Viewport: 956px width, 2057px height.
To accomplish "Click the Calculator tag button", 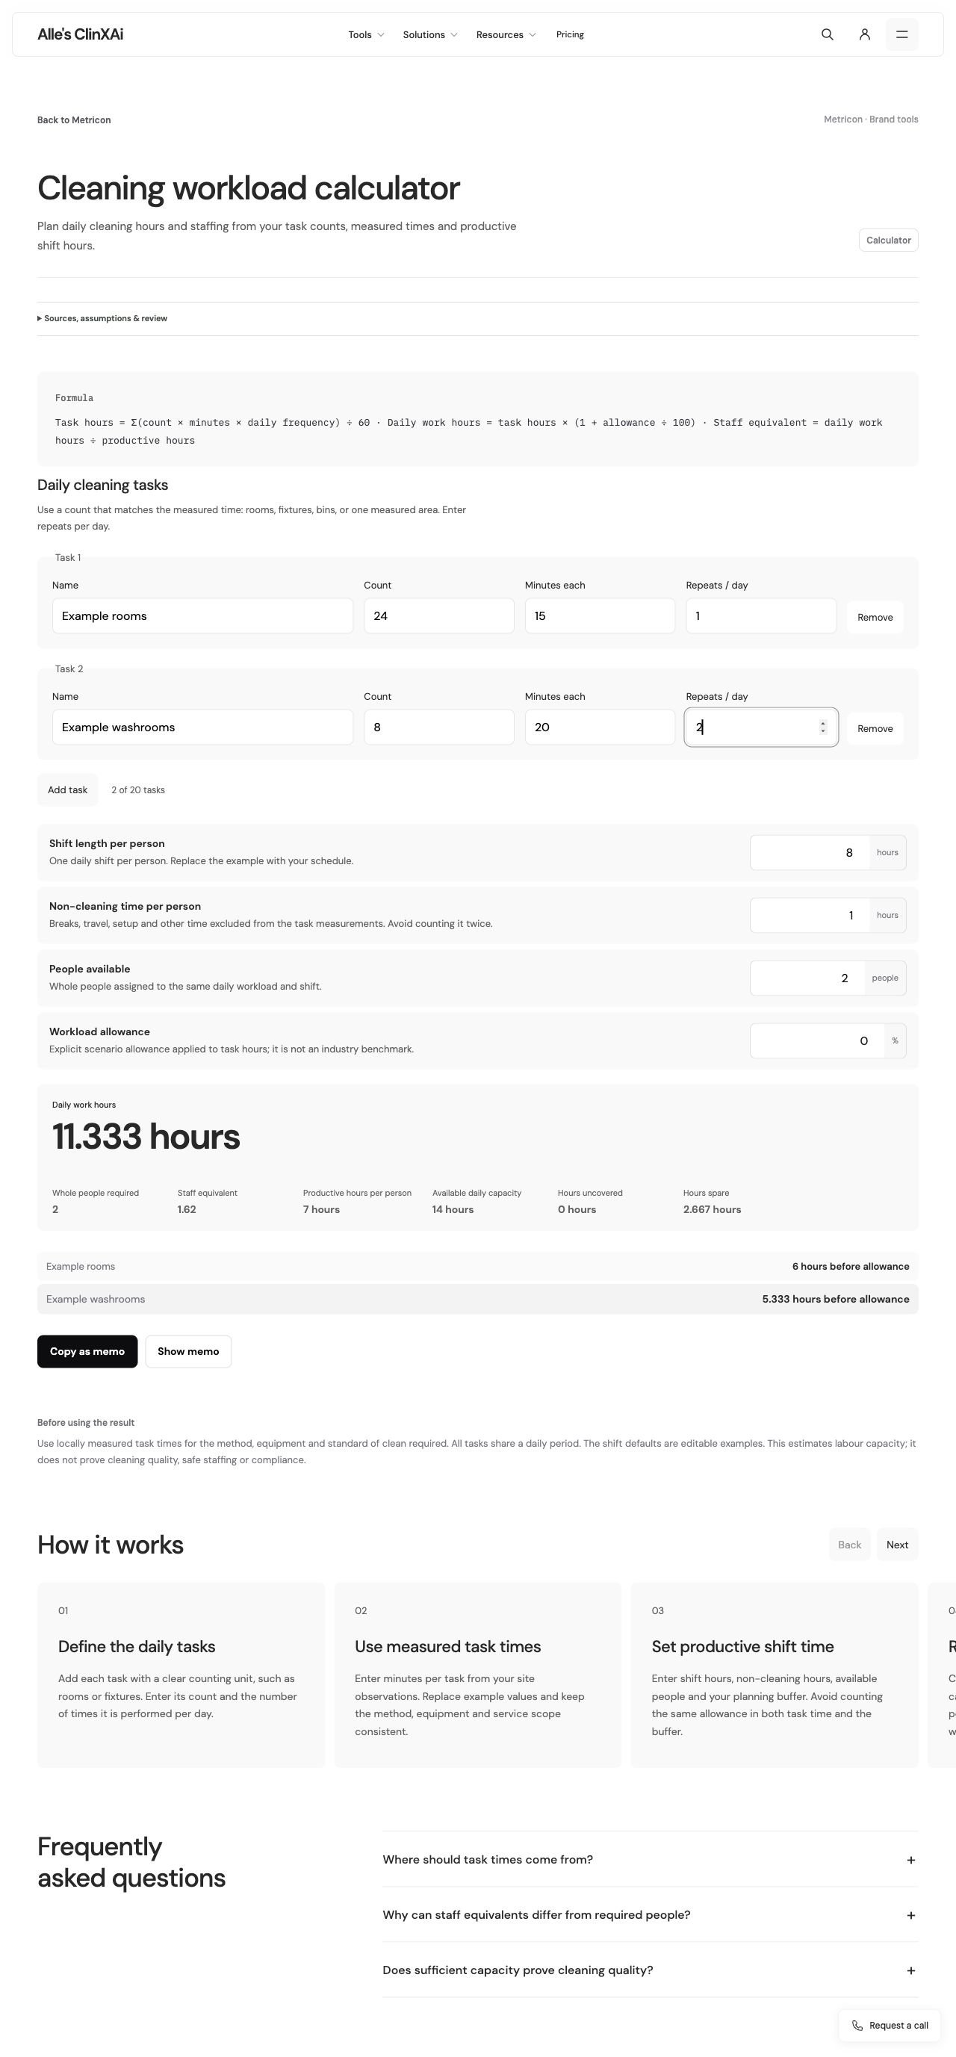I will click(888, 241).
